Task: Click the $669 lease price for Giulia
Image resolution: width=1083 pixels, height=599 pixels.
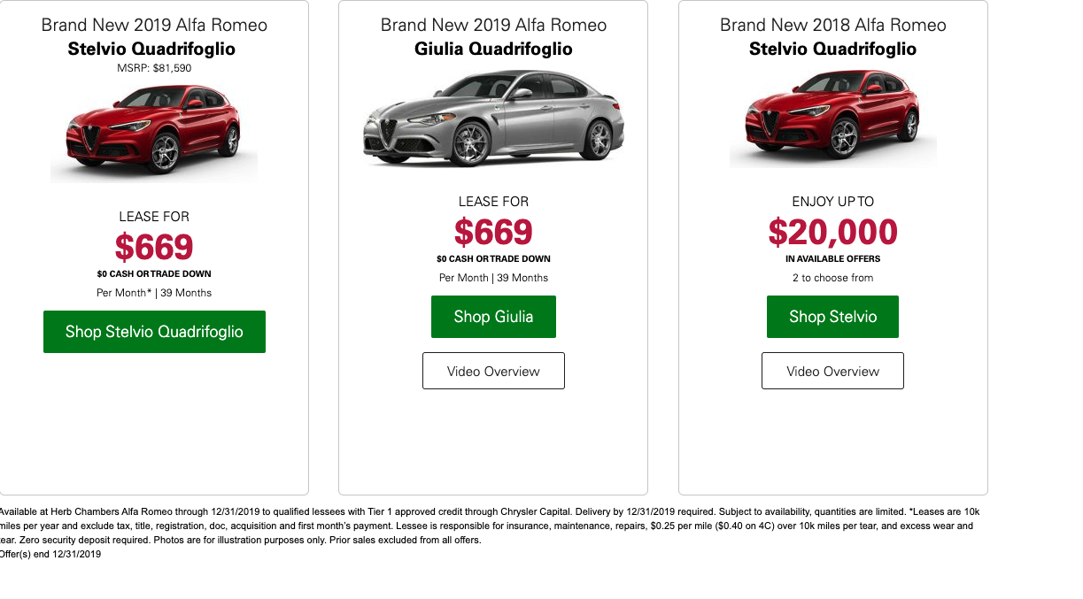Action: (x=493, y=232)
